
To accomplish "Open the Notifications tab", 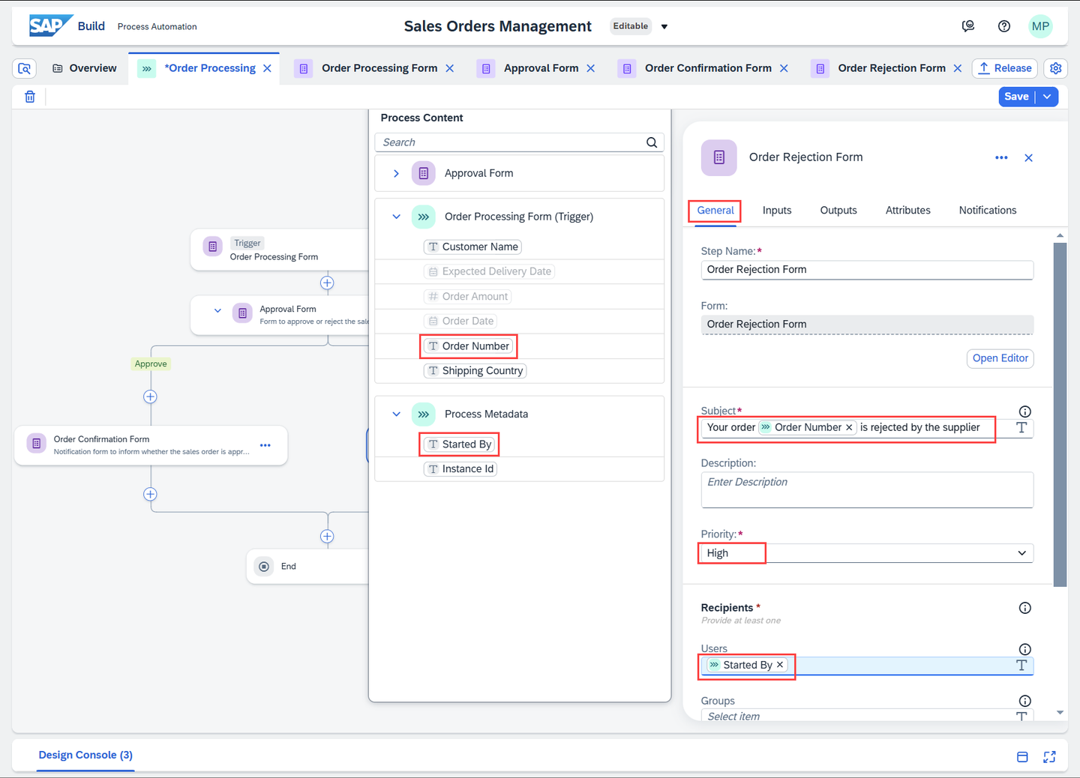I will pyautogui.click(x=988, y=211).
